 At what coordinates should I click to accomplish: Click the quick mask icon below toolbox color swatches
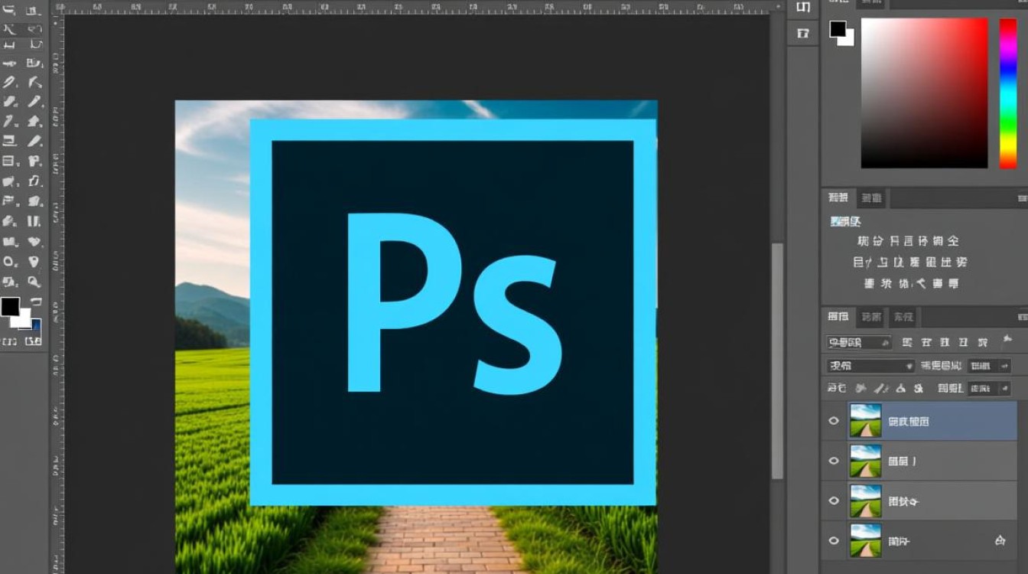(10, 341)
